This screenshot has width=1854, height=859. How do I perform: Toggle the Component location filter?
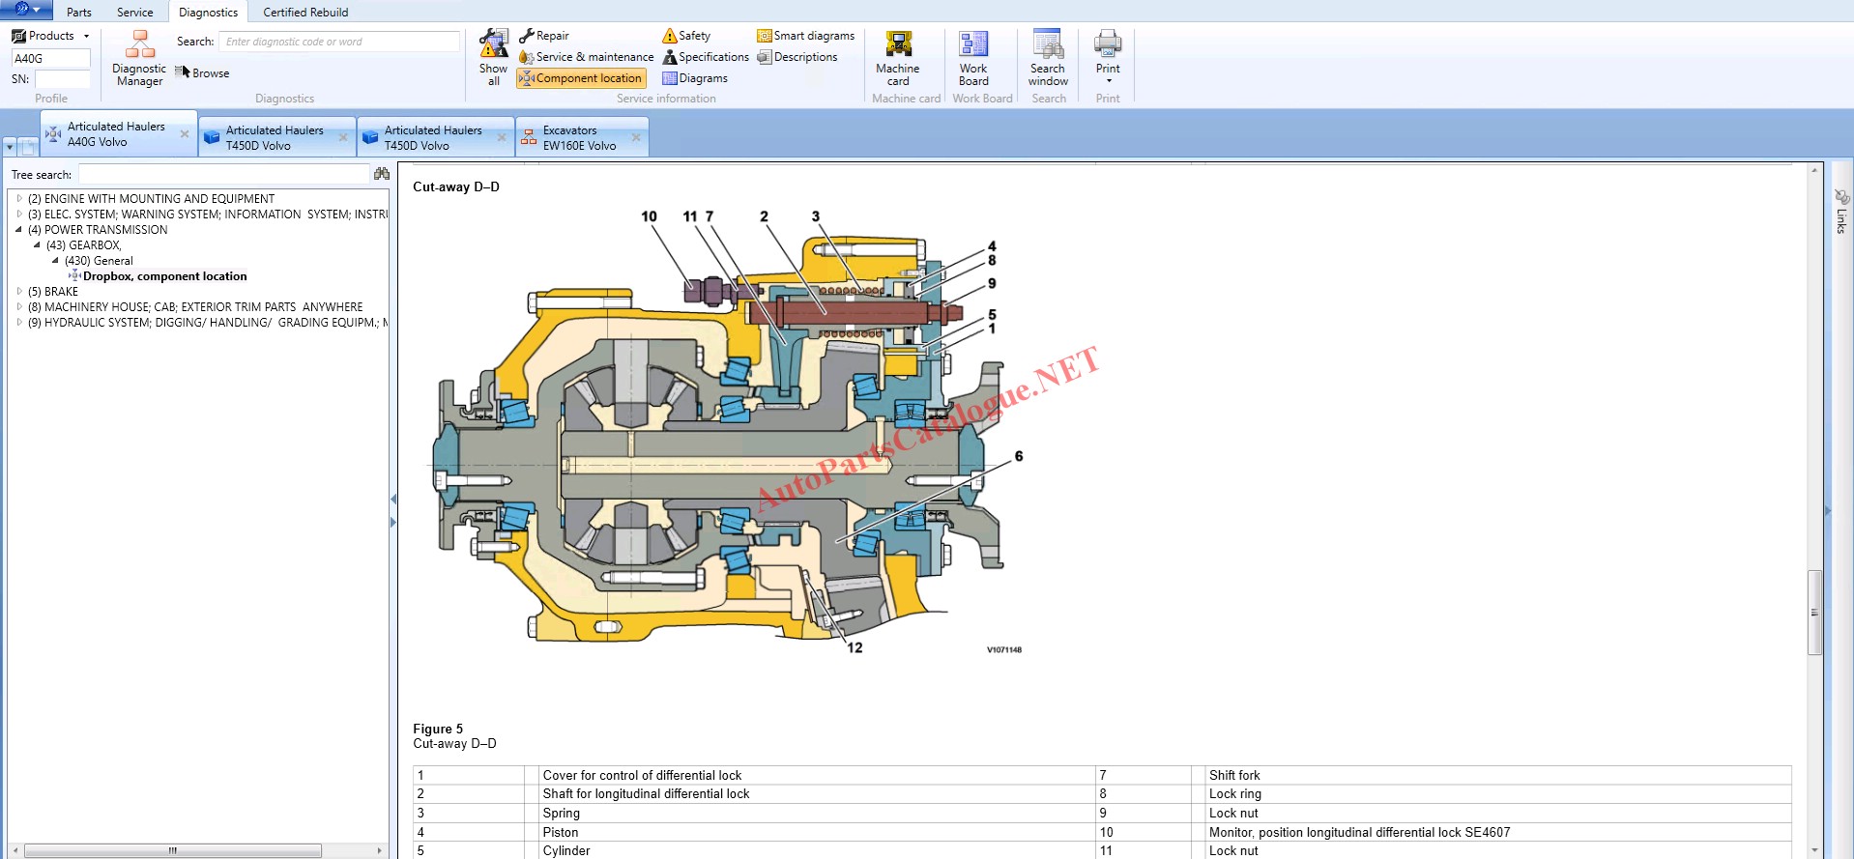pyautogui.click(x=581, y=78)
